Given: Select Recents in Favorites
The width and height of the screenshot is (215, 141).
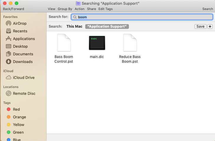Looking at the screenshot, I should (20, 31).
